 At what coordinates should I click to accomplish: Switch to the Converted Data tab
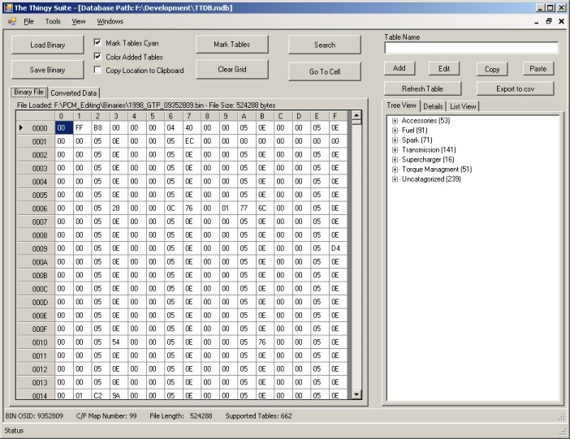coord(73,93)
